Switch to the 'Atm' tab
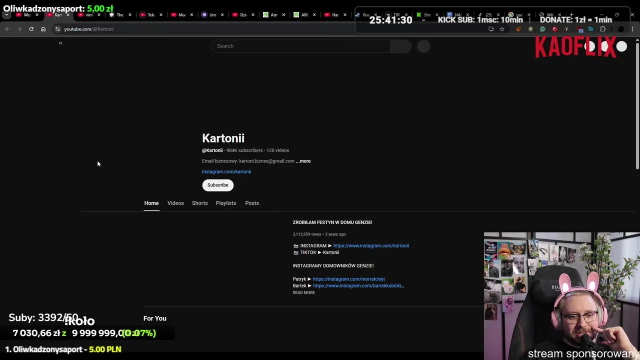 pyautogui.click(x=273, y=15)
